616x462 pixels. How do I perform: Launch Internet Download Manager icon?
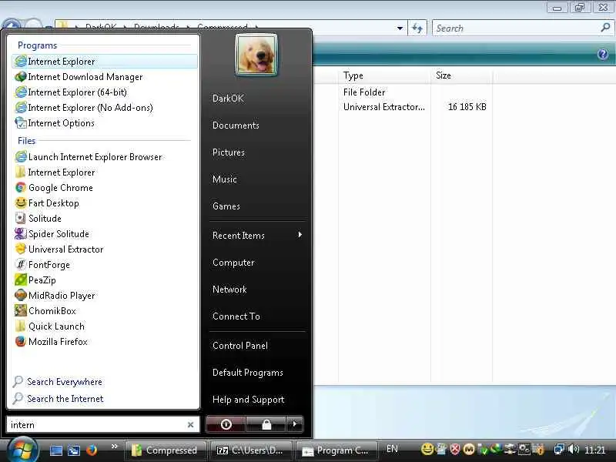point(21,76)
